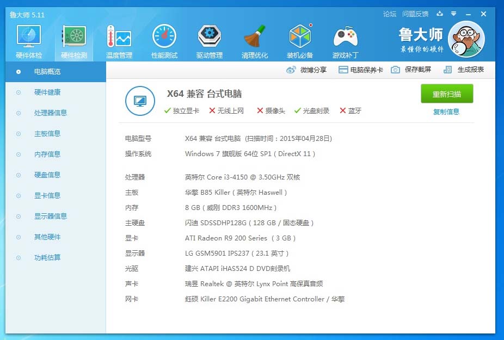
Task: Click 电脑保养卡 label
Action: [367, 70]
